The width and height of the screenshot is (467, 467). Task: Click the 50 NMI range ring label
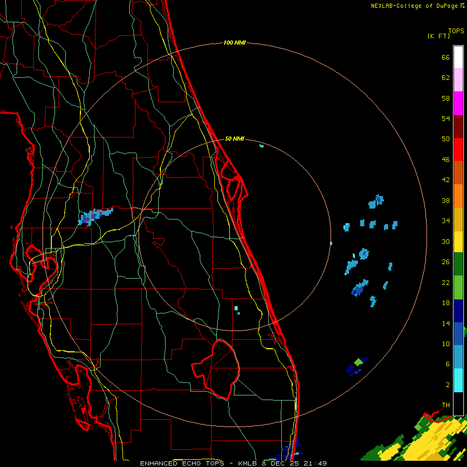(x=235, y=139)
